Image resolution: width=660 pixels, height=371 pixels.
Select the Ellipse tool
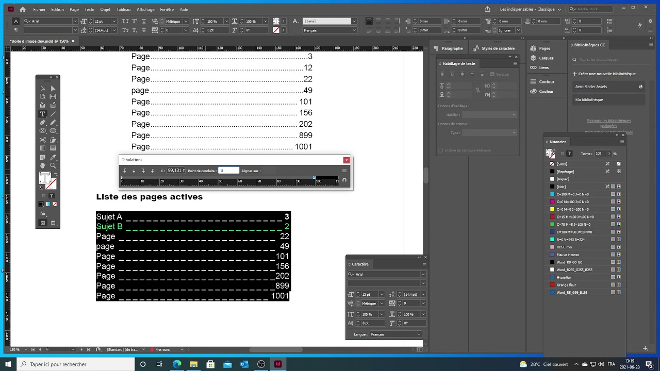coord(53,131)
